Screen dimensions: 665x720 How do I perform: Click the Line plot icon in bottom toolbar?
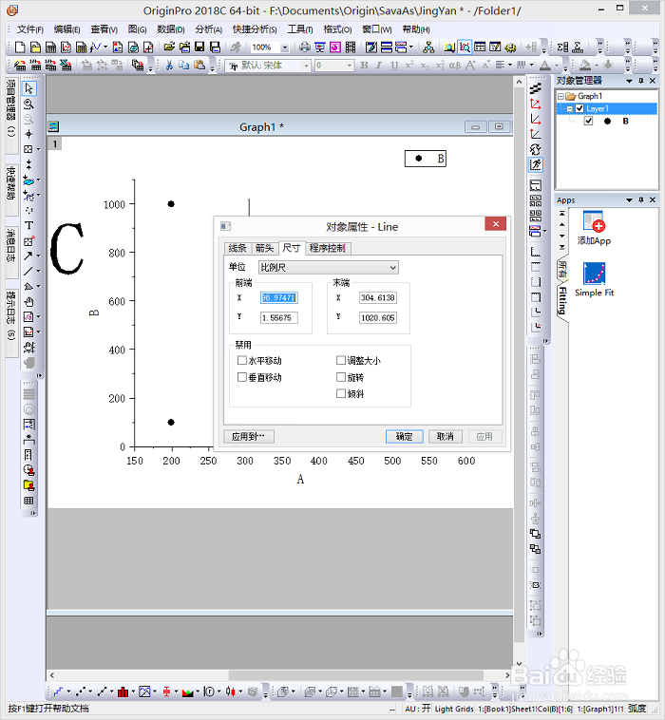tap(58, 692)
